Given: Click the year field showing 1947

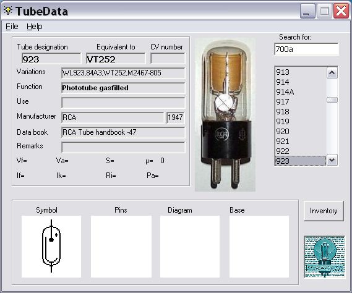Looking at the screenshot, I should 176,117.
